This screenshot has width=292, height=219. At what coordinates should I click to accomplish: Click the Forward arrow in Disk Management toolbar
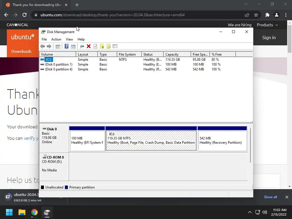(x=49, y=46)
